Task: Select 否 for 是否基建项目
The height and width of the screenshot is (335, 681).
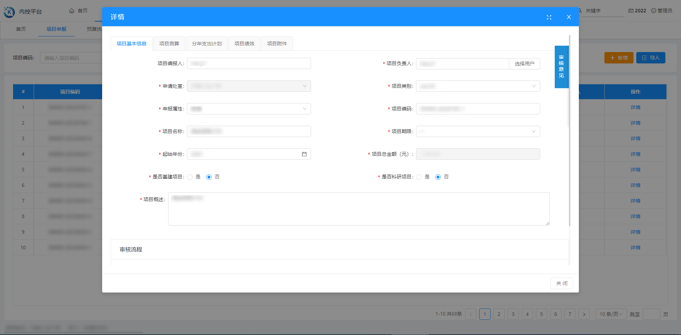Action: (x=209, y=177)
